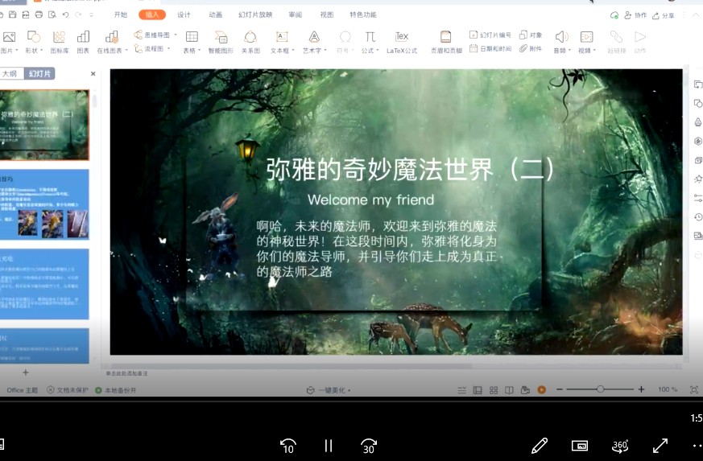Viewport: 703px width, 461px height.
Task: Open the 开始 ribbon tab
Action: tap(121, 14)
